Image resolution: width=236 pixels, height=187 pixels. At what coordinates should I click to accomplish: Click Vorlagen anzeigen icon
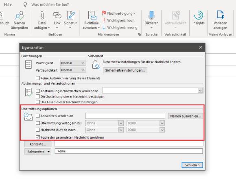(x=221, y=15)
